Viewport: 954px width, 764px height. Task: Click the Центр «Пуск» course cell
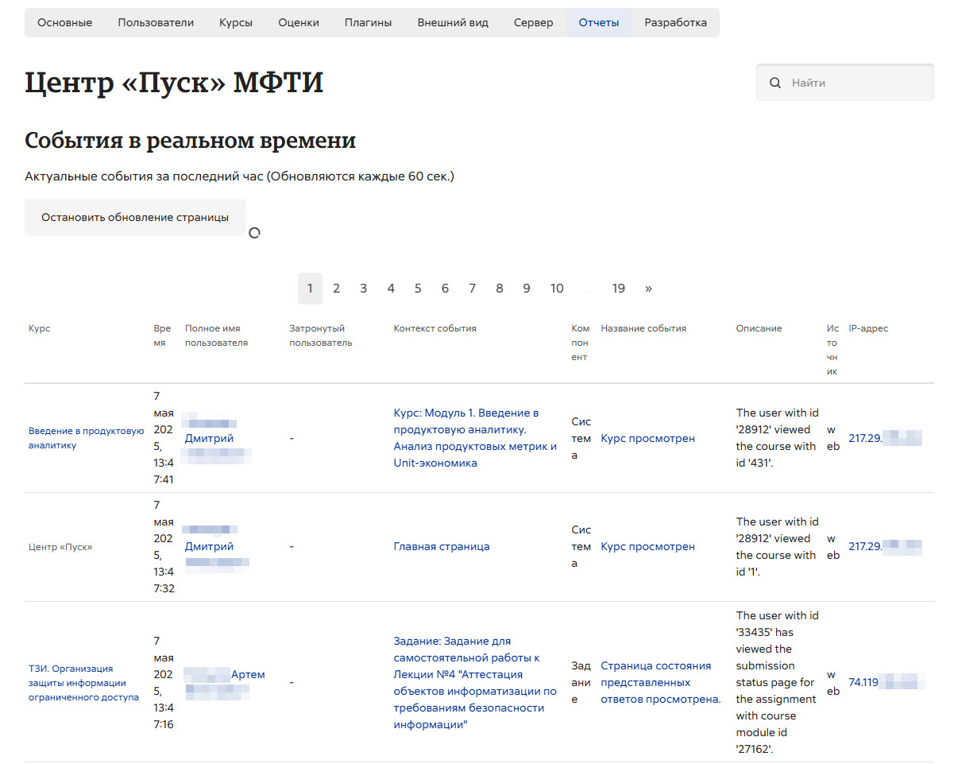coord(60,547)
